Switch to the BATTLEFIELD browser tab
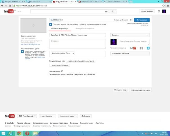Viewport: 170px width, 136px height. pos(39,2)
